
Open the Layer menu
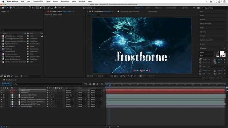pos(48,1)
